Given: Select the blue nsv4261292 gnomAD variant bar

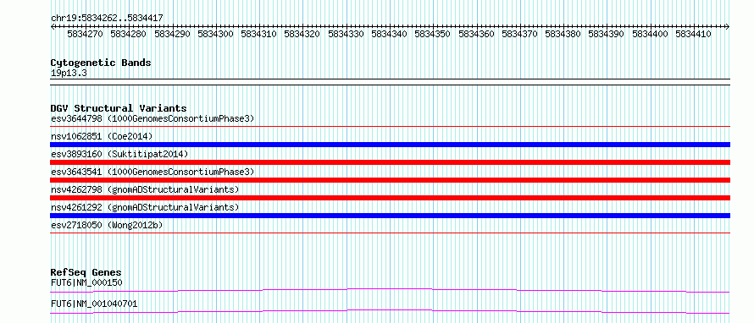Looking at the screenshot, I should point(390,216).
